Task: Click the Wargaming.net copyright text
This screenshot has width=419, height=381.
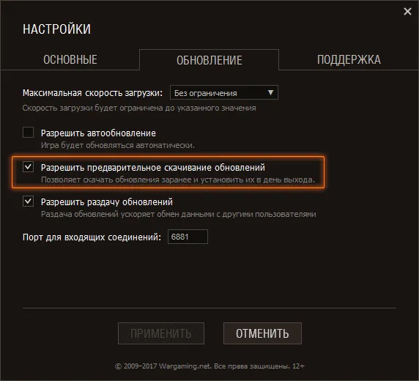Action: 209,366
